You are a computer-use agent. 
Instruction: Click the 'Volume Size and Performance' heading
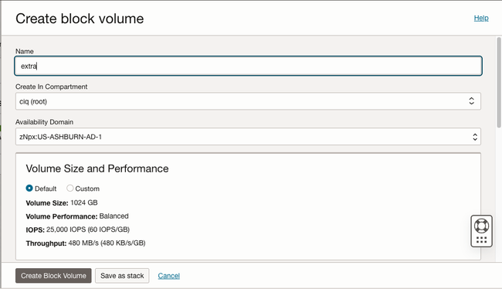pyautogui.click(x=97, y=168)
